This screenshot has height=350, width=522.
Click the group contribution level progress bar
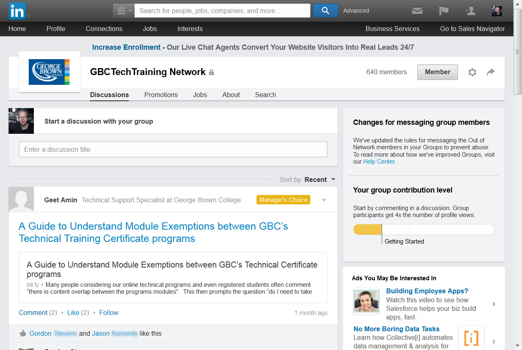click(x=424, y=229)
